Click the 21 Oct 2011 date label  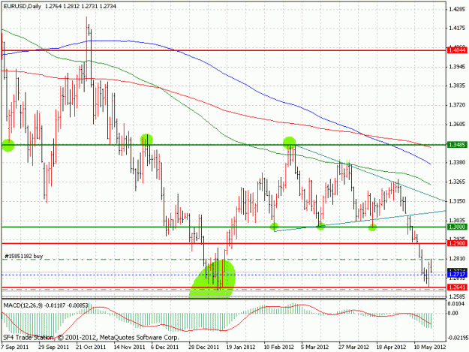91,347
